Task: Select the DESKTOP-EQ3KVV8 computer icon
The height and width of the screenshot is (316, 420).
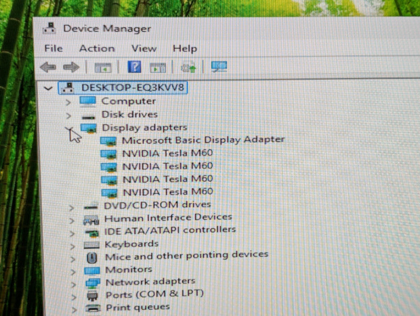Action: click(68, 88)
